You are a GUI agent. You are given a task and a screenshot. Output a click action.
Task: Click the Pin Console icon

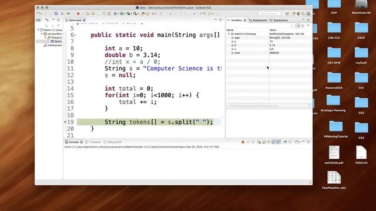285,142
